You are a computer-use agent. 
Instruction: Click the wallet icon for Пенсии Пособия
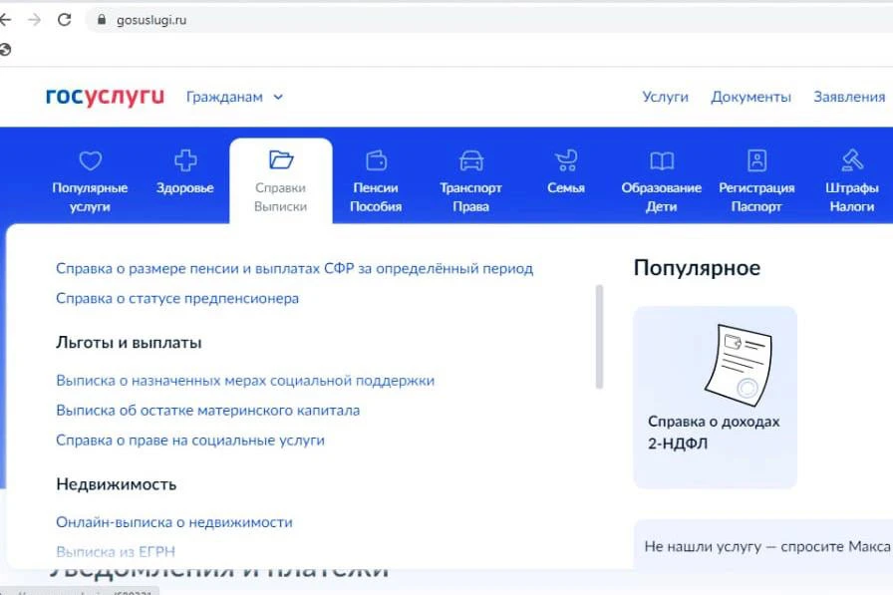point(376,160)
